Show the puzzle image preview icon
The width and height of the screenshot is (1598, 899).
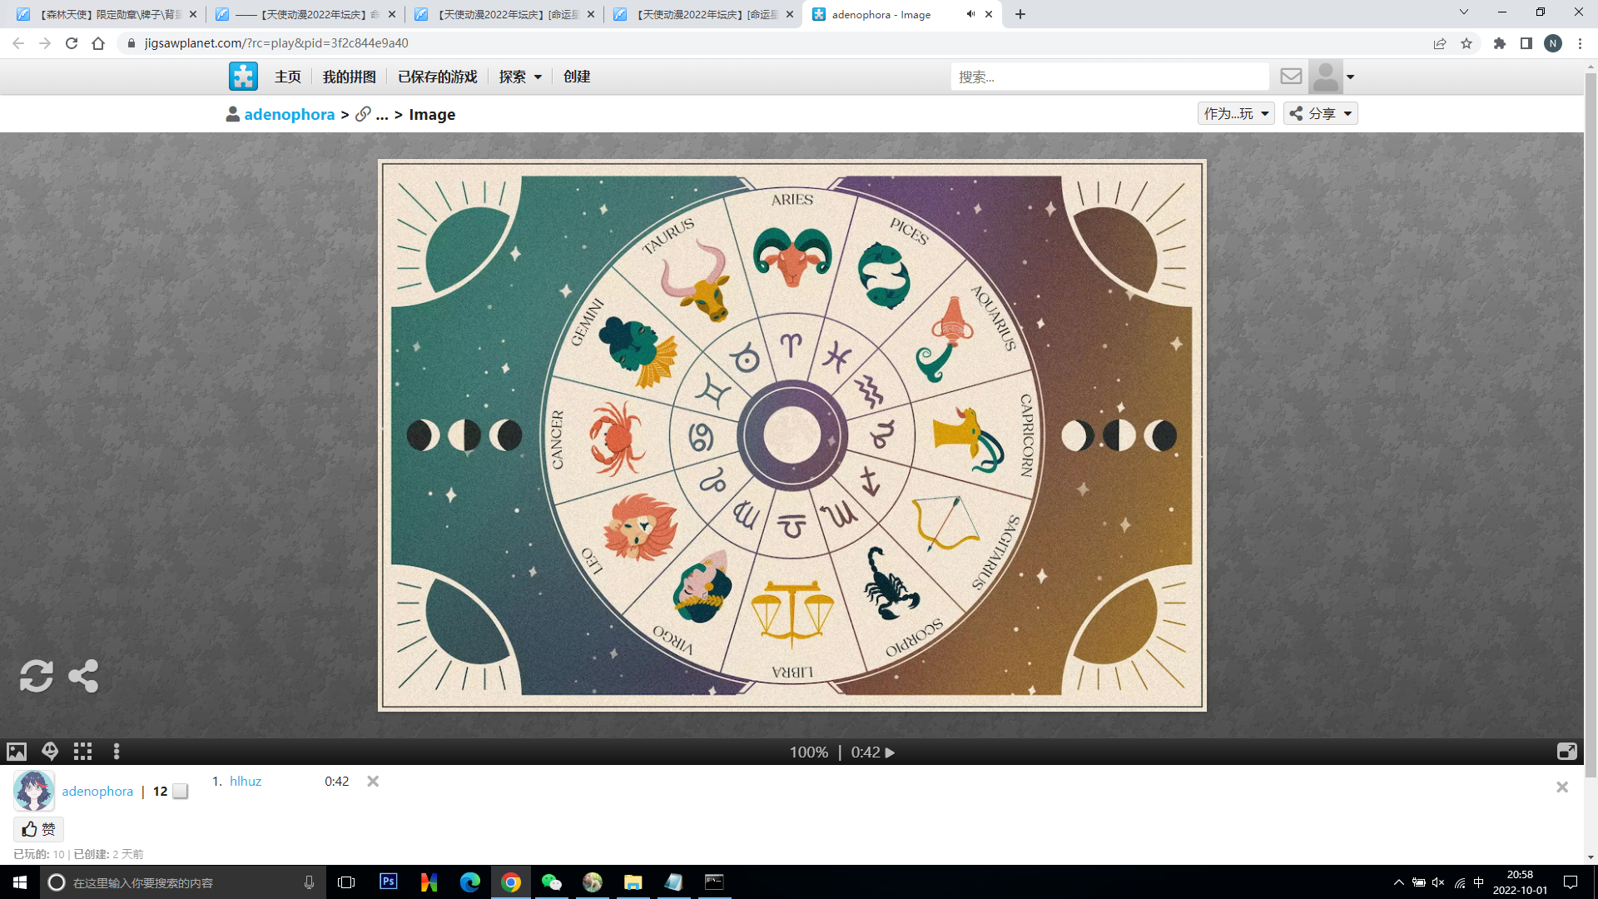tap(17, 752)
